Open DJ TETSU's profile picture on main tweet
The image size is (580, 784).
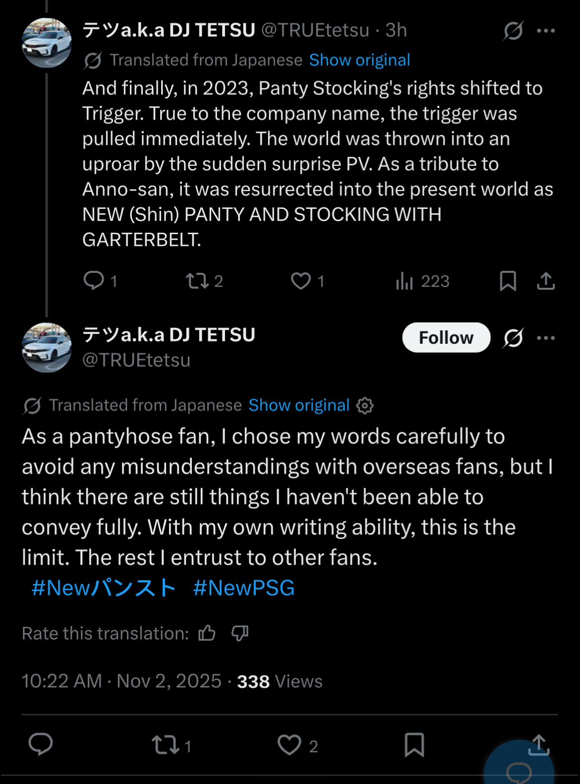click(x=47, y=348)
